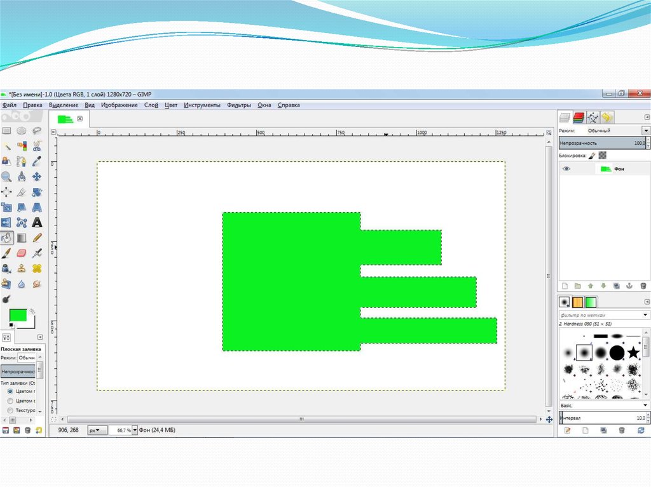This screenshot has width=651, height=487.
Task: Select the 'Цветом переднего плана' fill radio button
Action: coord(10,392)
